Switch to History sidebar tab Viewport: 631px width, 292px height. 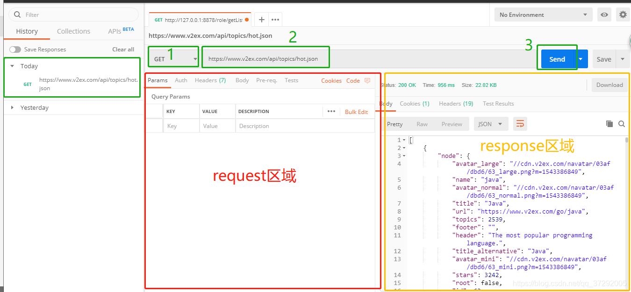tap(27, 31)
